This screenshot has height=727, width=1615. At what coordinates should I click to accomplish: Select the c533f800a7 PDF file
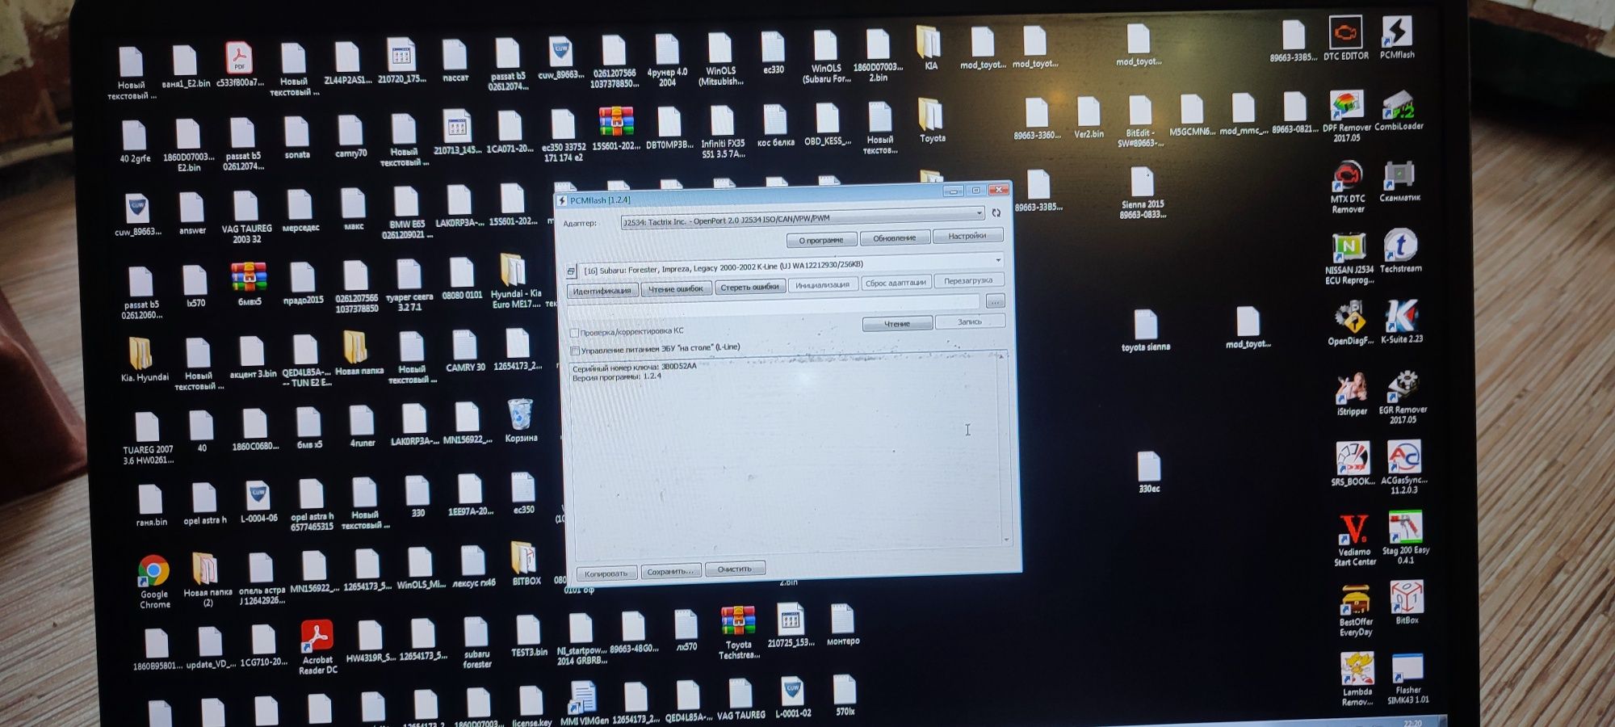coord(240,65)
